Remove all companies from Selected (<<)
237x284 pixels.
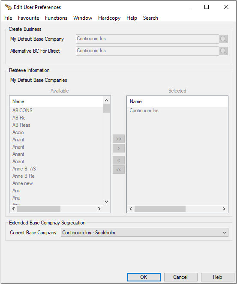[x=119, y=170]
